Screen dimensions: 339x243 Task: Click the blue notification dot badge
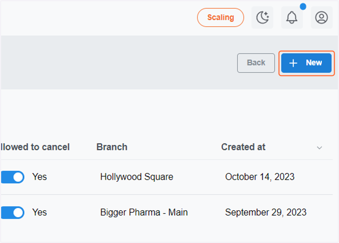pyautogui.click(x=303, y=7)
